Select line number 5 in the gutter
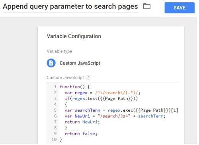This screenshot has height=145, width=199. click(55, 110)
